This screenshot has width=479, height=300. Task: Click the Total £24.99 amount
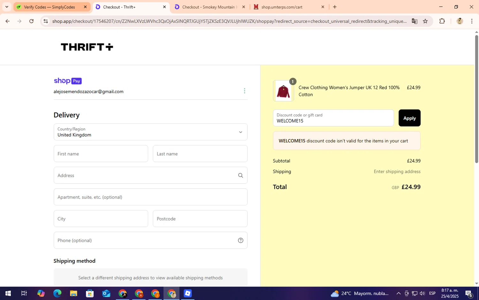coord(411,187)
